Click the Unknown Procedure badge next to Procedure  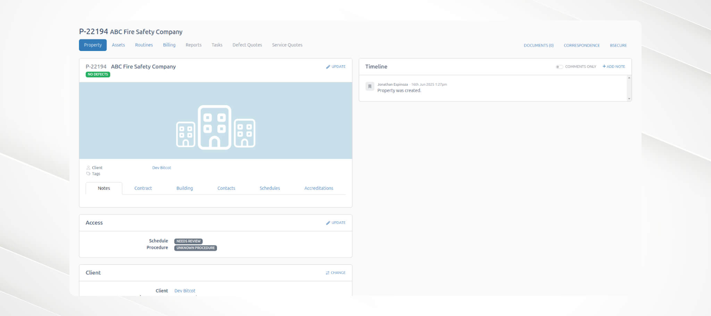pos(195,248)
